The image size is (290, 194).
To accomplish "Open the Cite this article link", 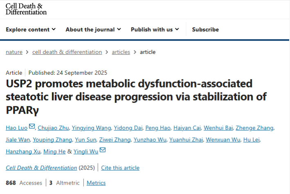I will pyautogui.click(x=120, y=168).
